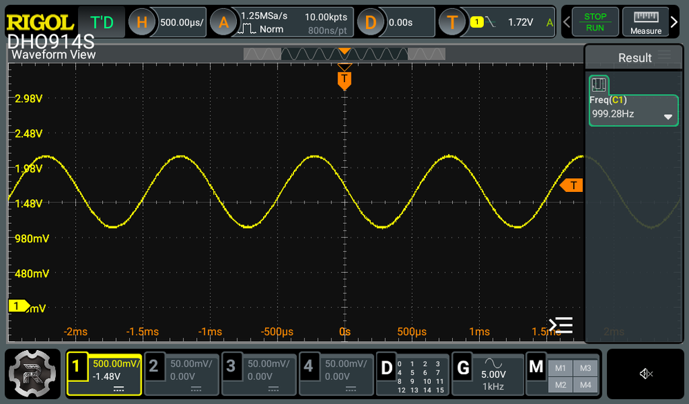Open the RIGOL logo menu
This screenshot has width=689, height=404.
pyautogui.click(x=39, y=22)
